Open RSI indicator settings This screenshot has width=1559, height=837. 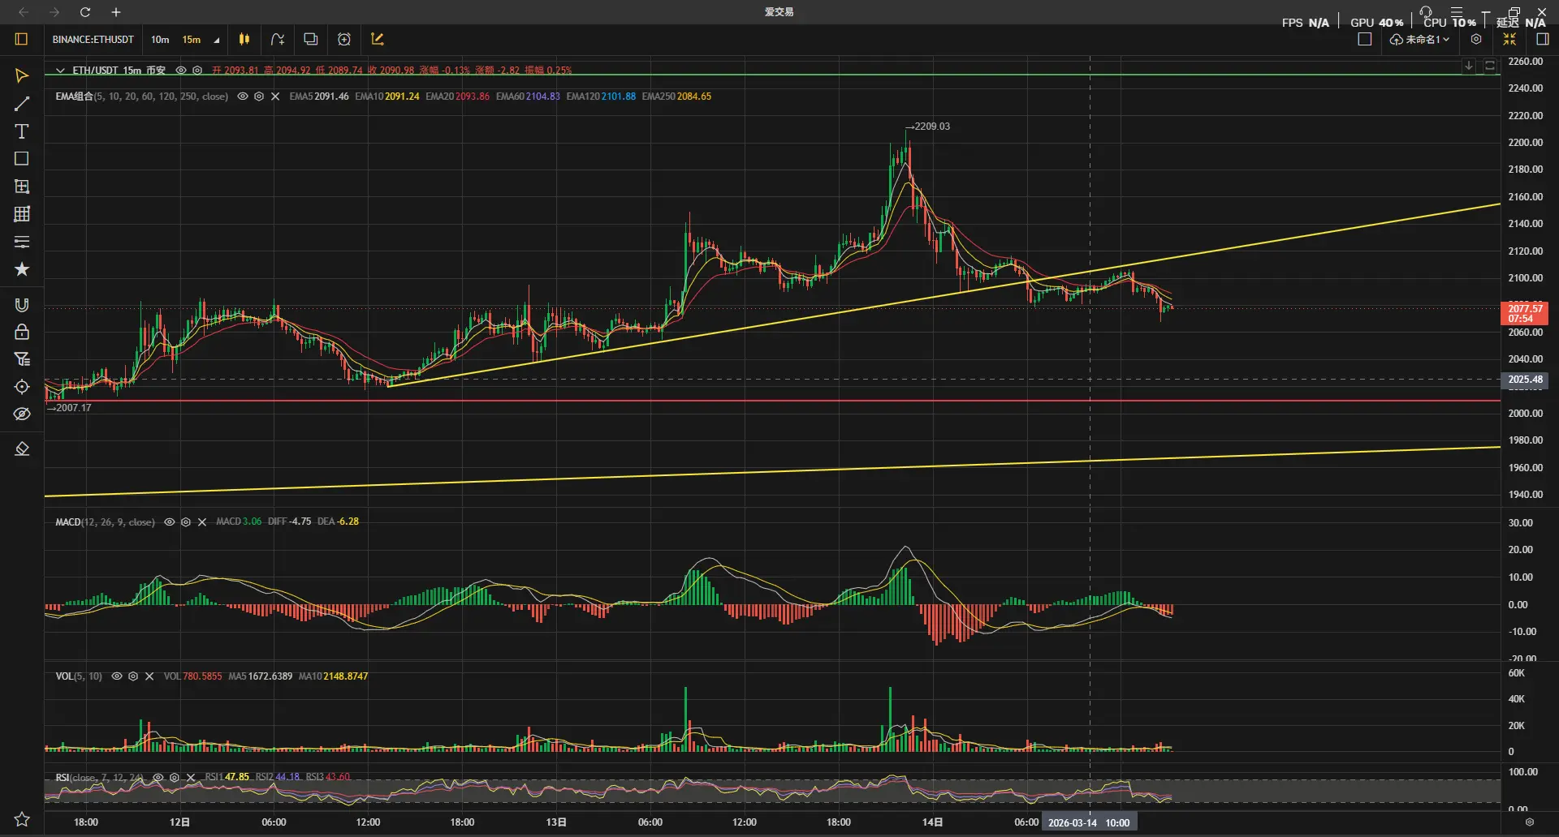(175, 778)
